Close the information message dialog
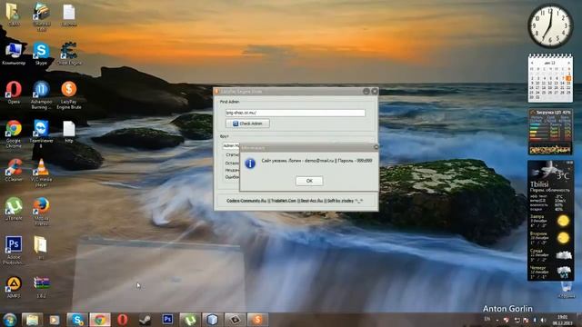582x327 pixels. click(x=376, y=147)
